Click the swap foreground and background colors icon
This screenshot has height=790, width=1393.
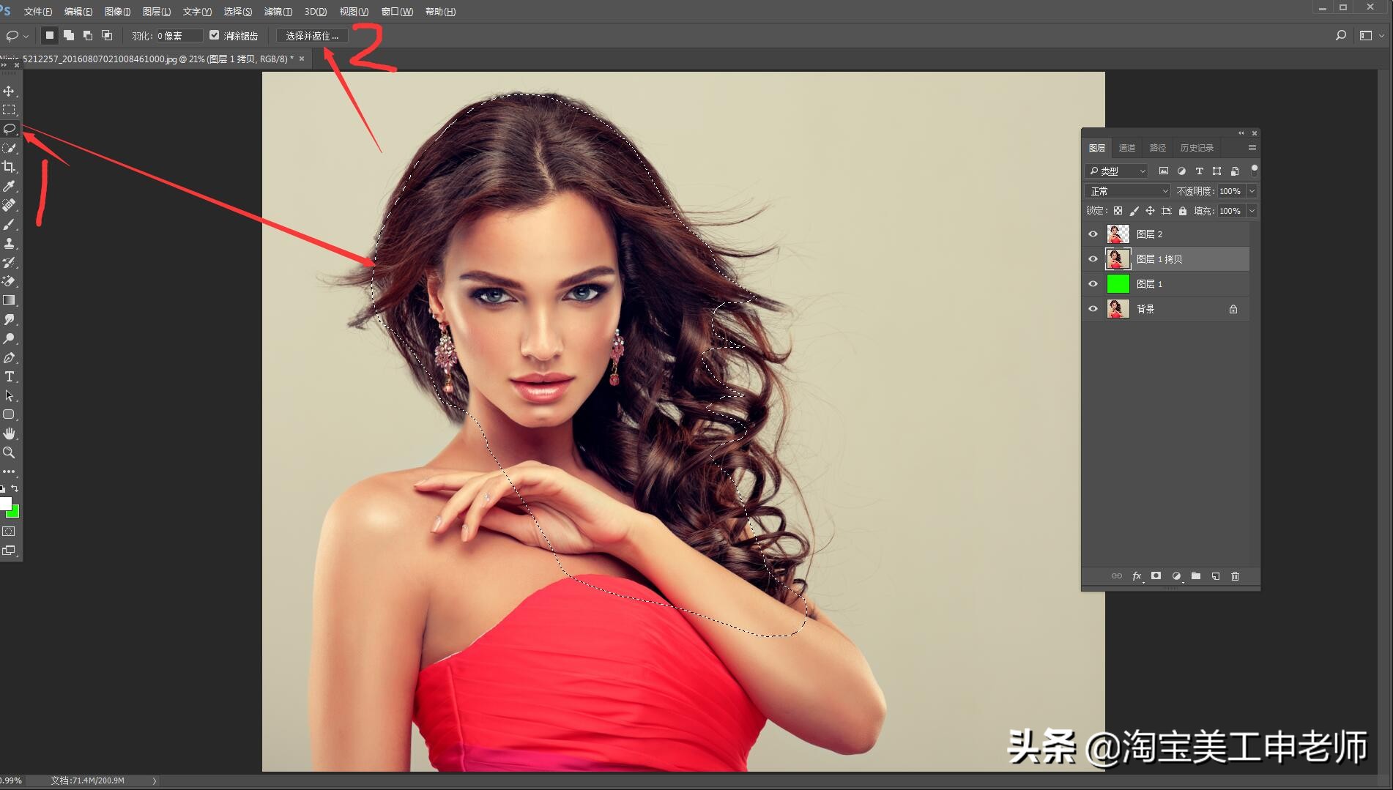tap(15, 488)
